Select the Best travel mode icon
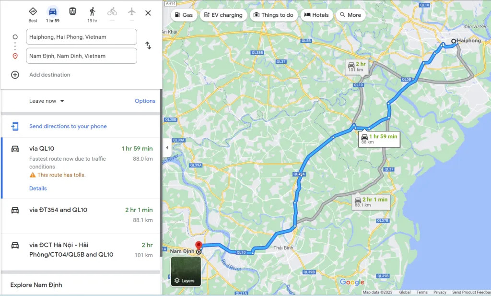This screenshot has height=296, width=491. [33, 12]
